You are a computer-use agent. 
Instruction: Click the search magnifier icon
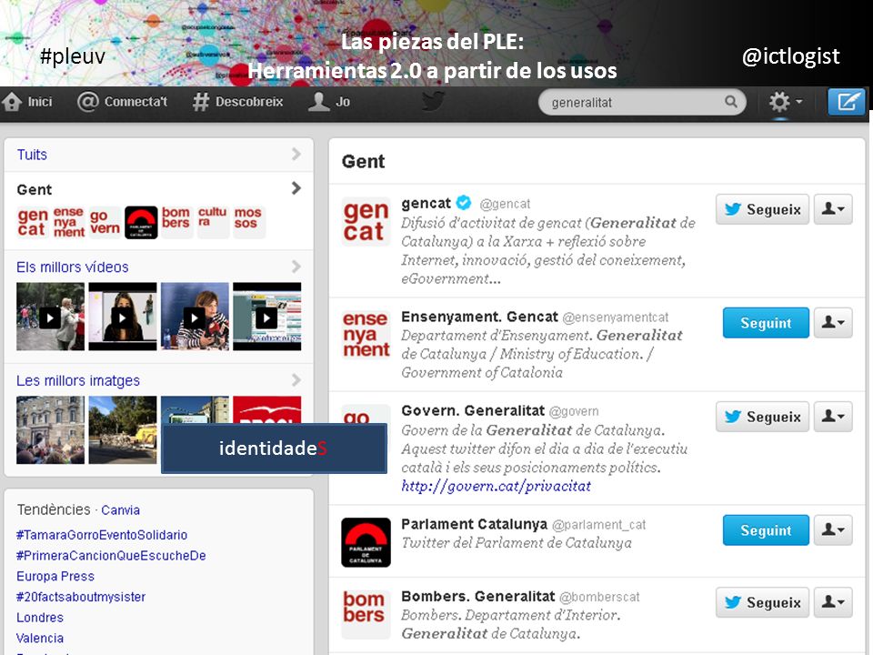point(730,101)
